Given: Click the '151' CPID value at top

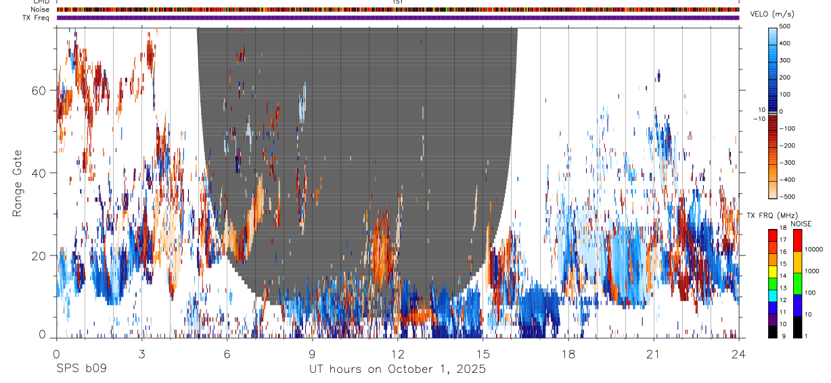Looking at the screenshot, I should point(398,2).
